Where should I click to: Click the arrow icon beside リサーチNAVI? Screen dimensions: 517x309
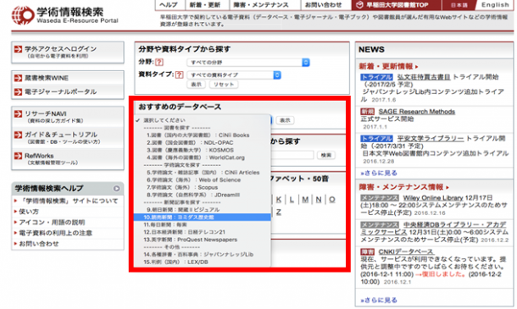[x=18, y=114]
